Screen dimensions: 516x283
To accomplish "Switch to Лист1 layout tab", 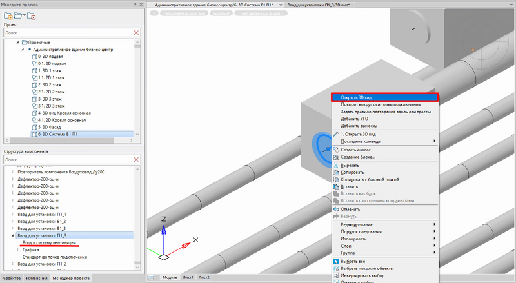I will point(188,277).
